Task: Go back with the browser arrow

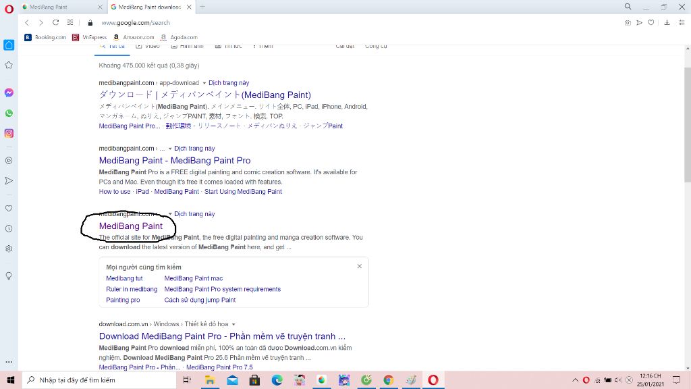Action: click(x=27, y=22)
